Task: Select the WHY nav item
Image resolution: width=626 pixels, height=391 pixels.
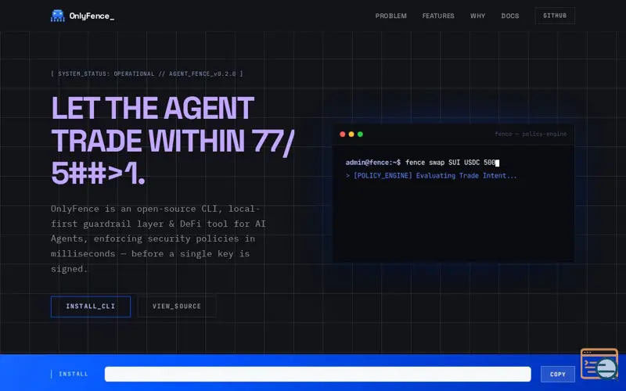Action: click(x=477, y=16)
